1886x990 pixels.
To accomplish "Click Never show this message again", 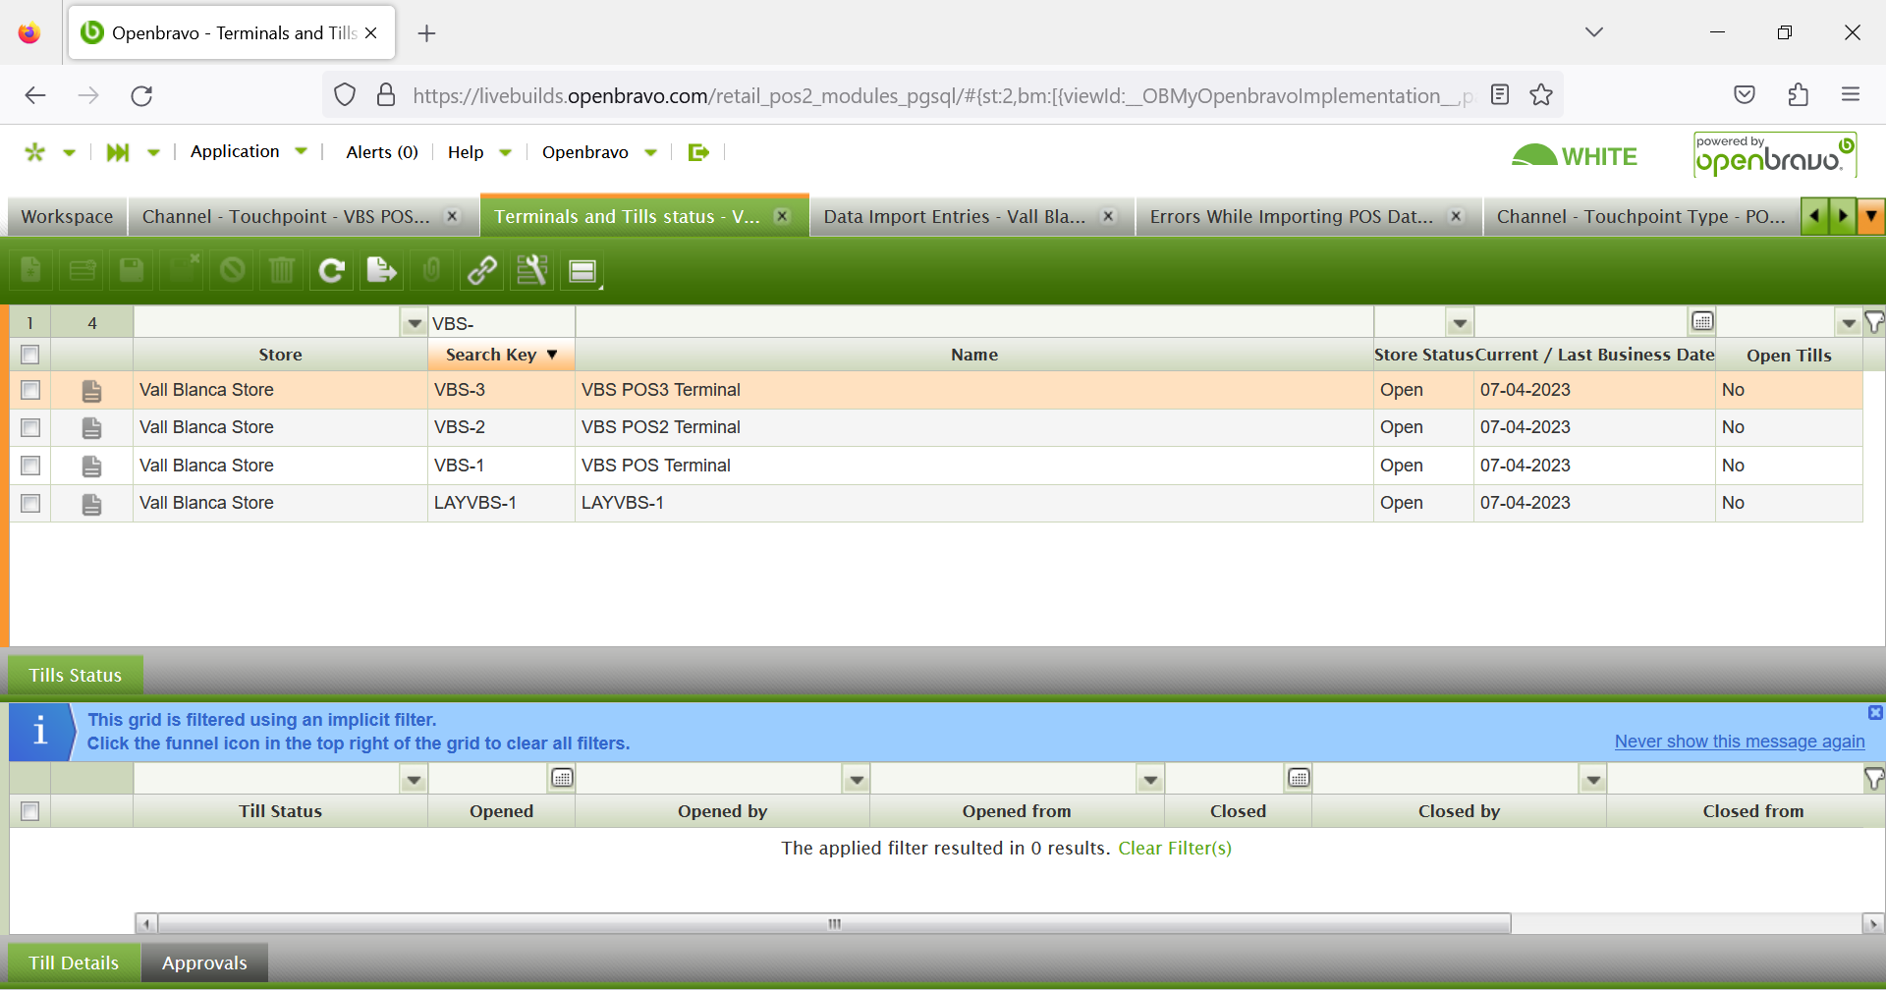I will coord(1739,742).
